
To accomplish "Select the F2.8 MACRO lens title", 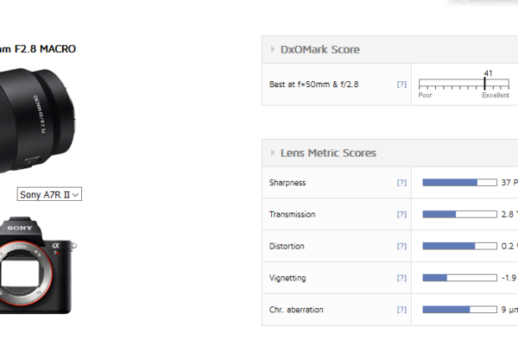I will tap(38, 49).
